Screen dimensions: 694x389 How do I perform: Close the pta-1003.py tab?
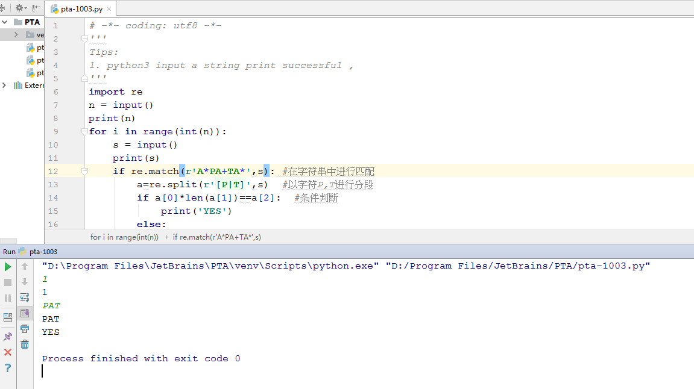(x=109, y=8)
